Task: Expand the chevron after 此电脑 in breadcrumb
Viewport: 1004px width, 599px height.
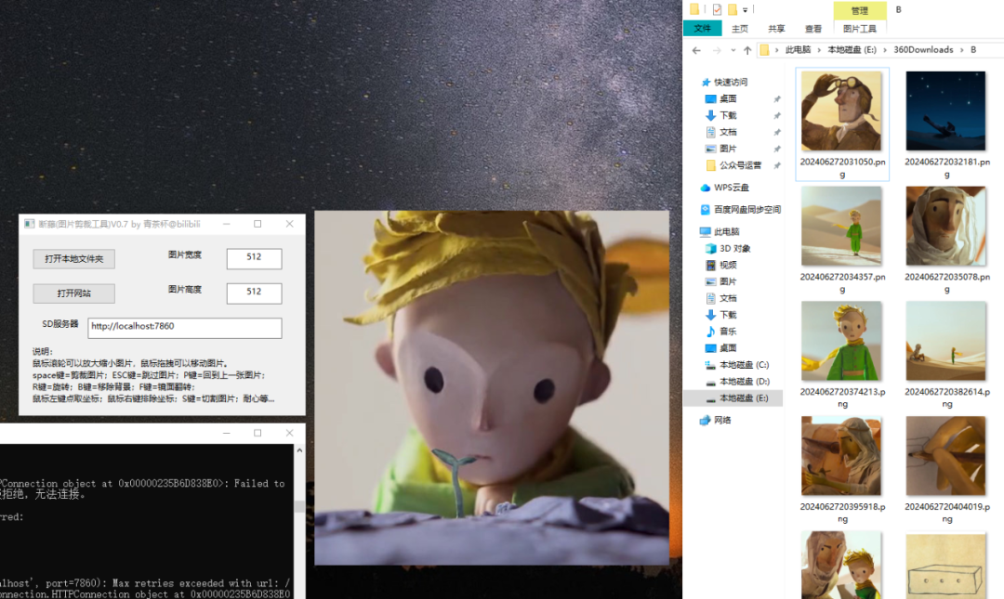Action: click(x=819, y=50)
